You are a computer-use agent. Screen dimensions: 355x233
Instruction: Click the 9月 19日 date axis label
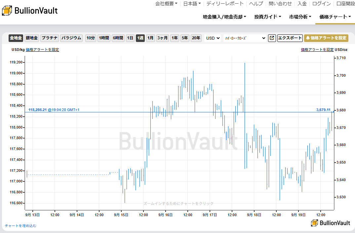click(298, 215)
